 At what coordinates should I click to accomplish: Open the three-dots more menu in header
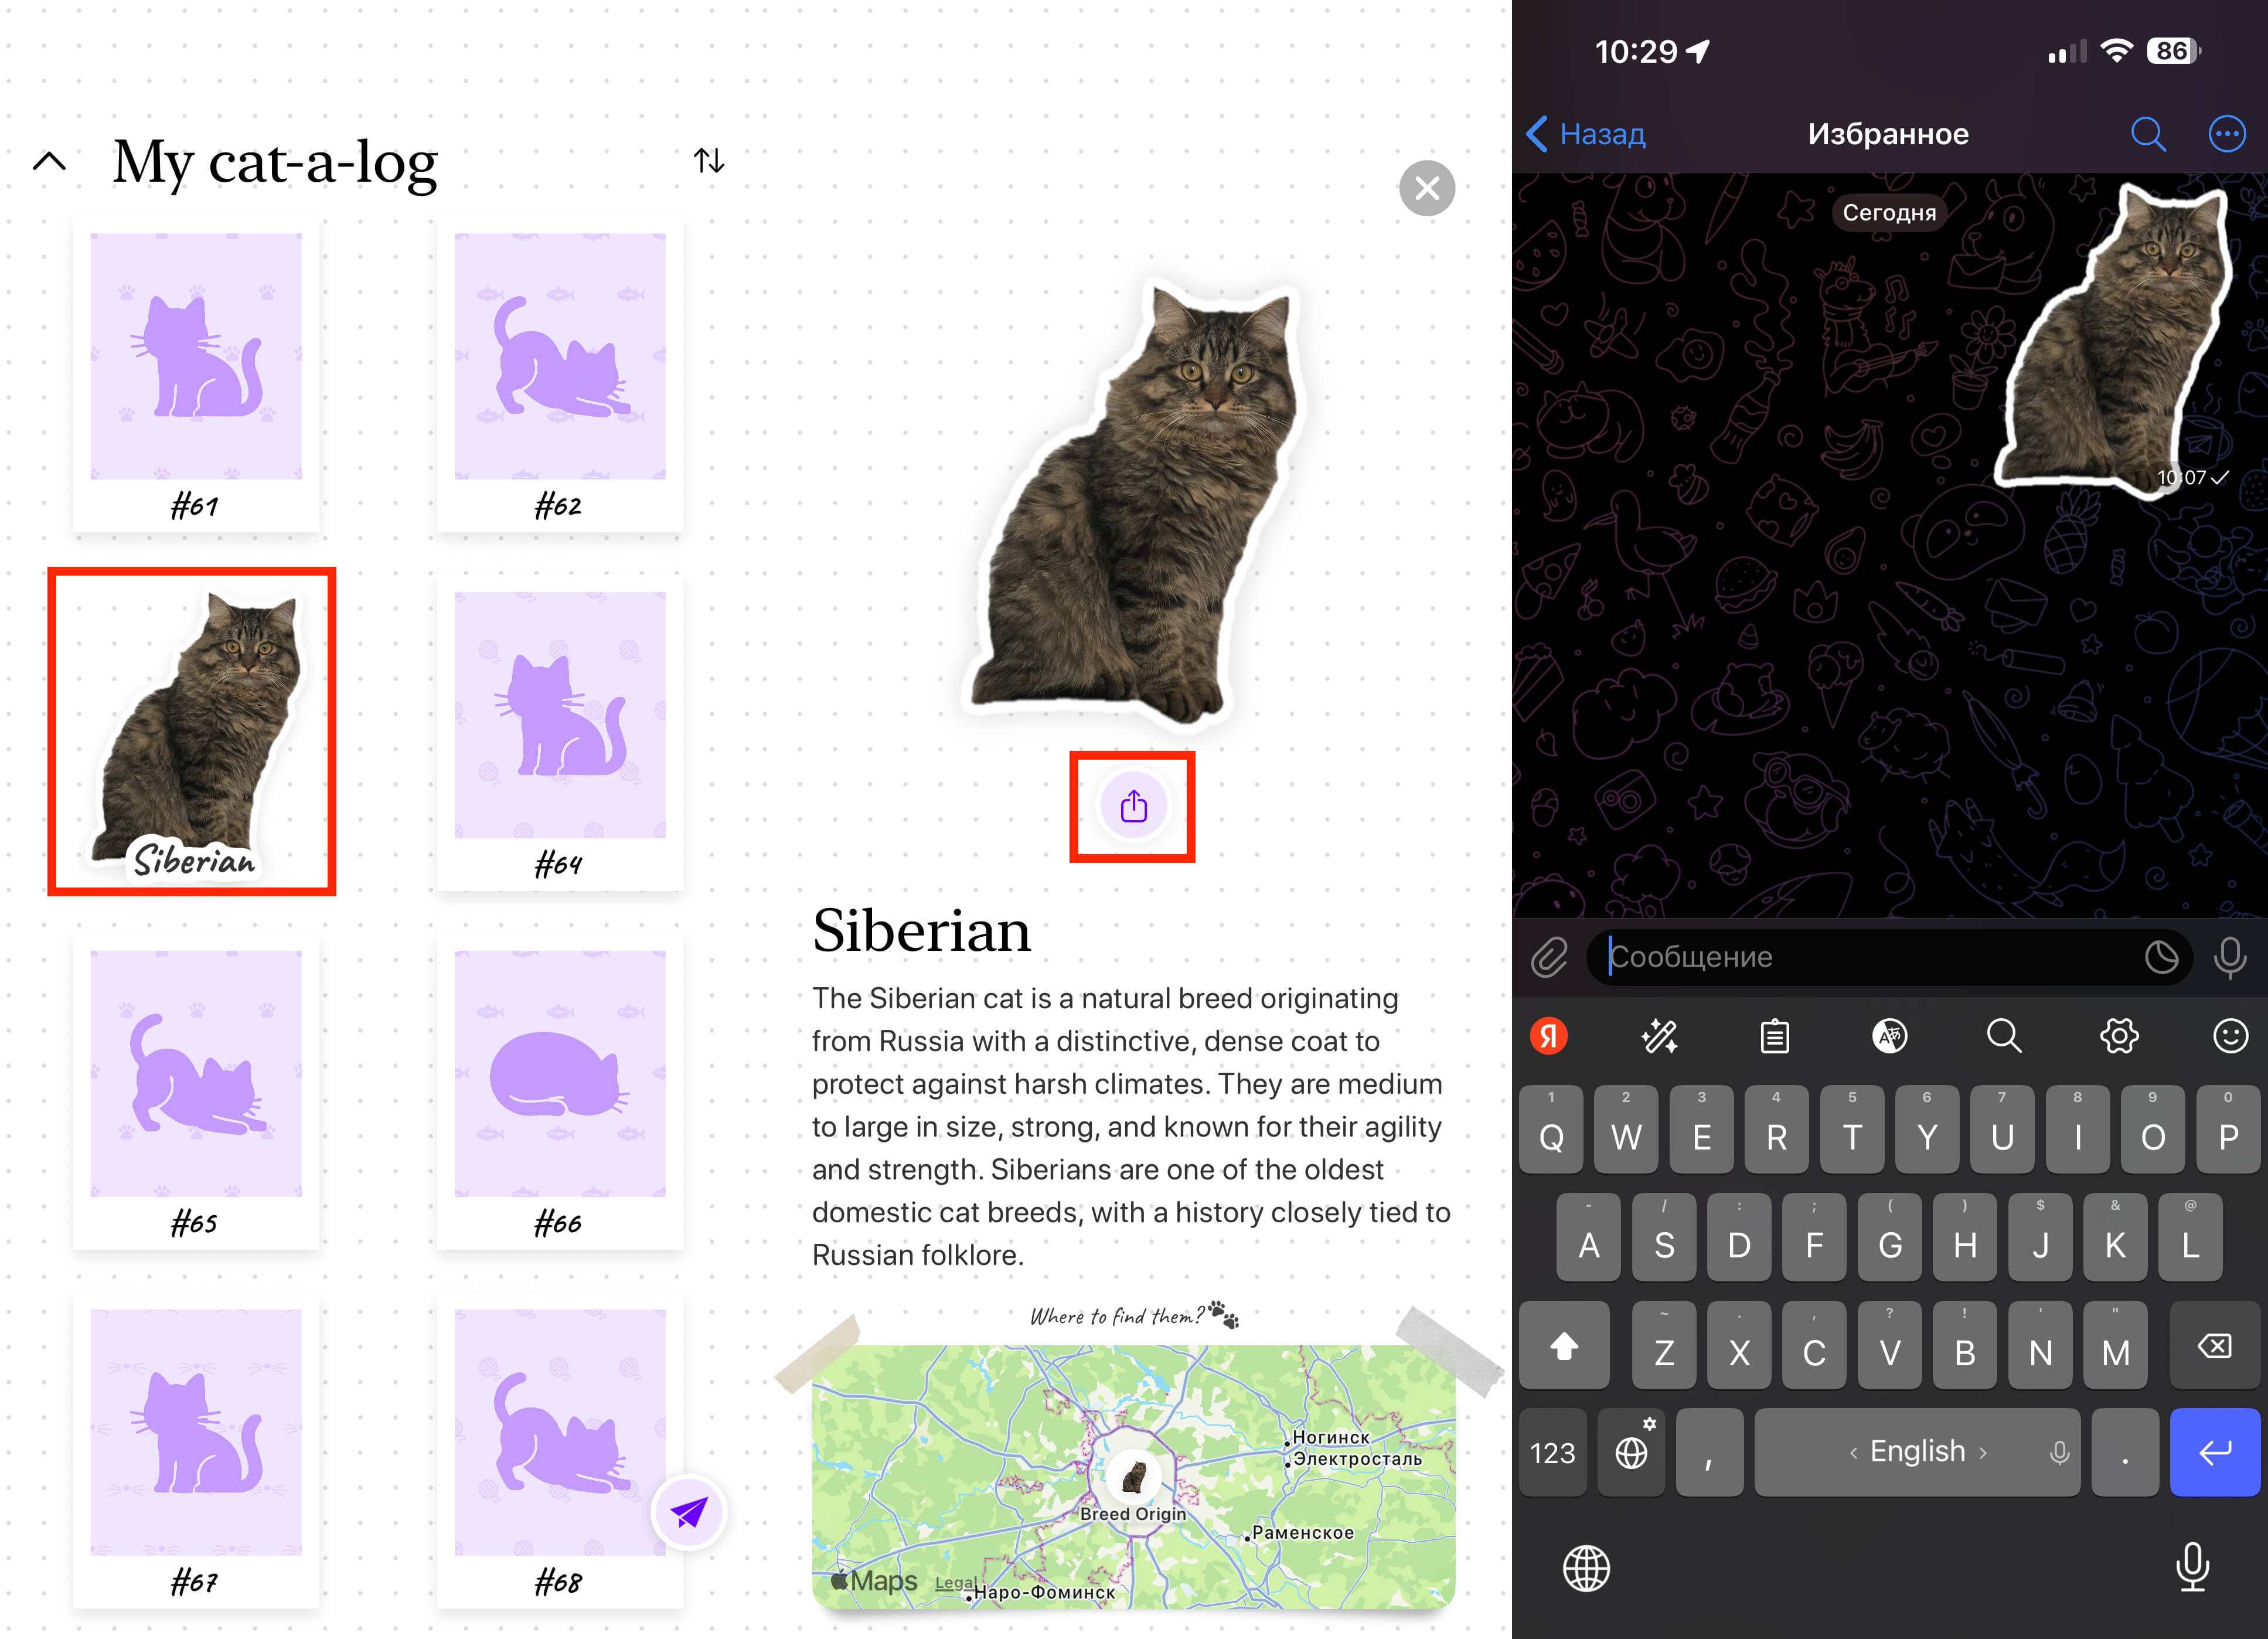[x=2226, y=134]
